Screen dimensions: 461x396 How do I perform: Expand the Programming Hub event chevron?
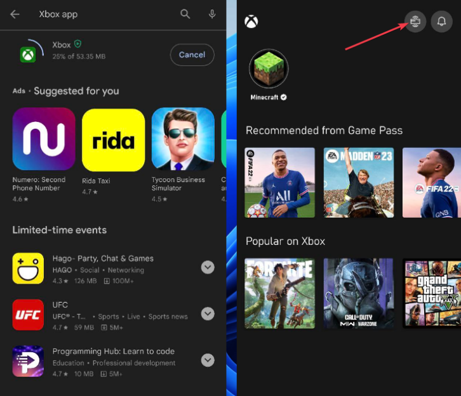pyautogui.click(x=208, y=360)
